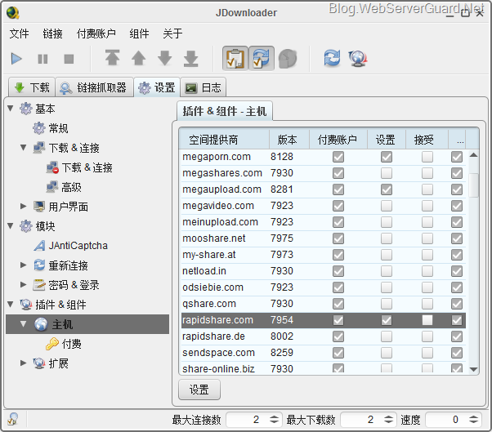Viewport: 492px width, 432px height.
Task: Expand the 扩展 tree node
Action: 23,363
